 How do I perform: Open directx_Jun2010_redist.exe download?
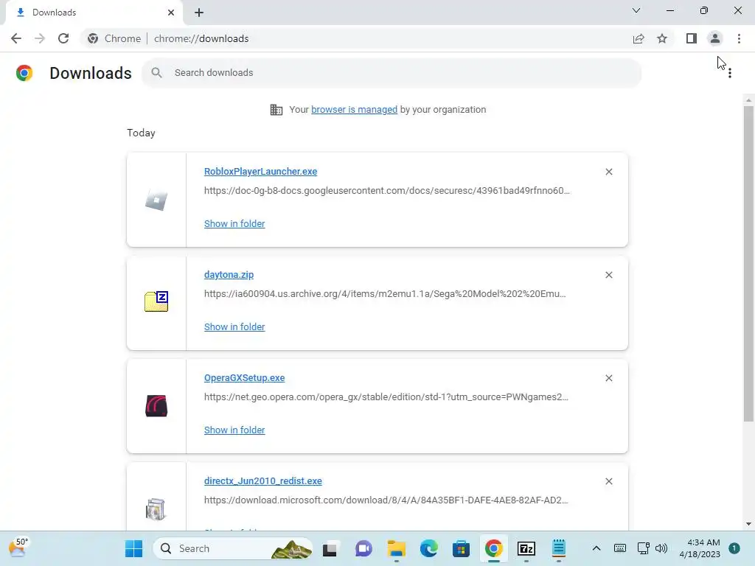point(263,481)
